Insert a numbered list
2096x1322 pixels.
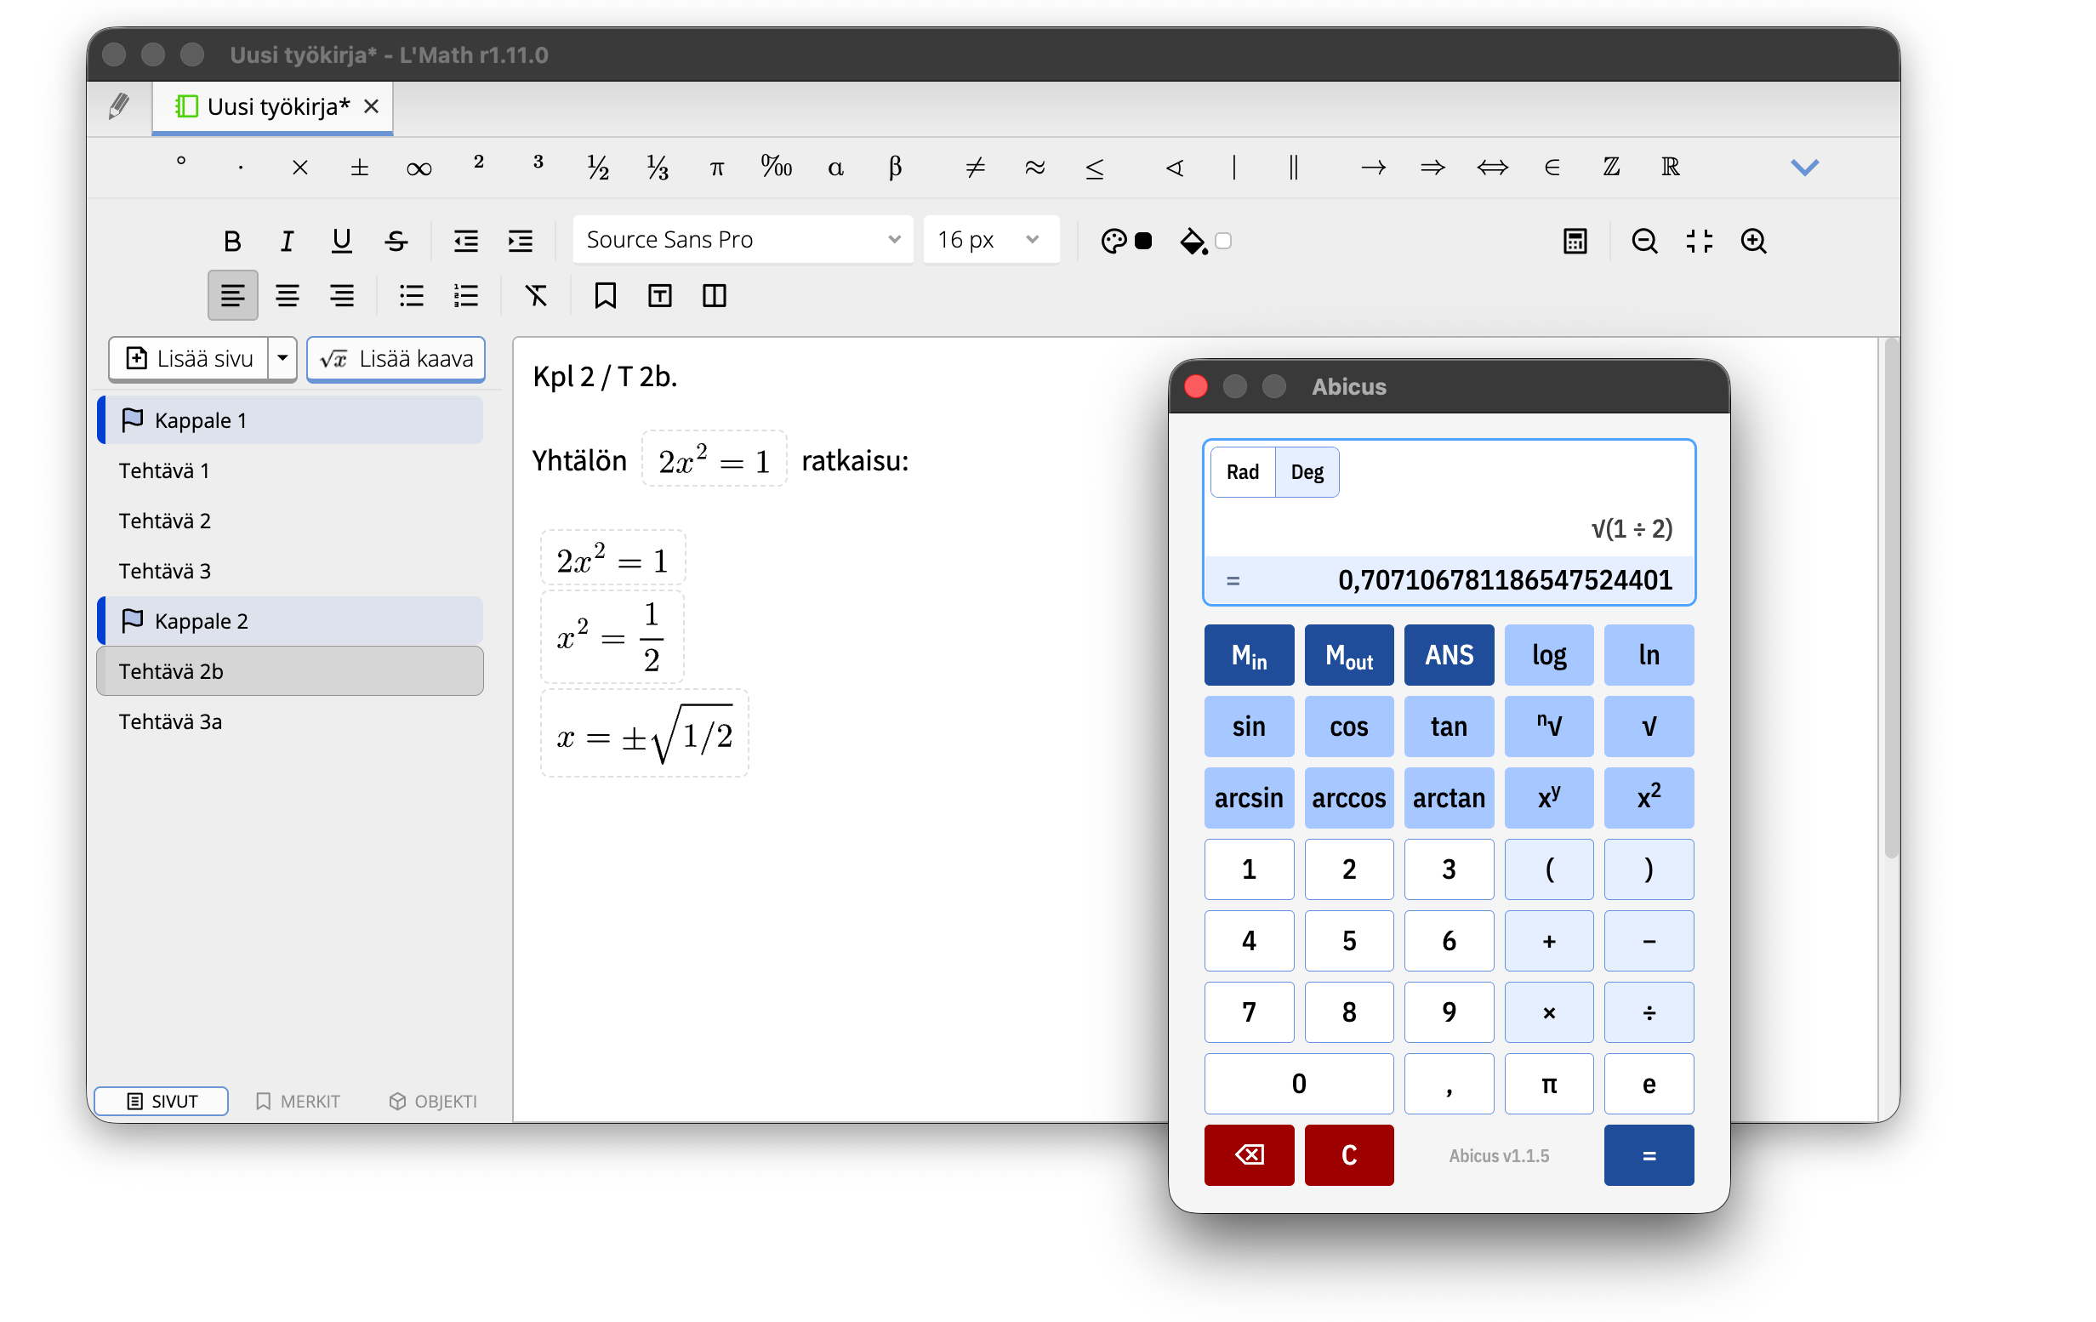465,296
